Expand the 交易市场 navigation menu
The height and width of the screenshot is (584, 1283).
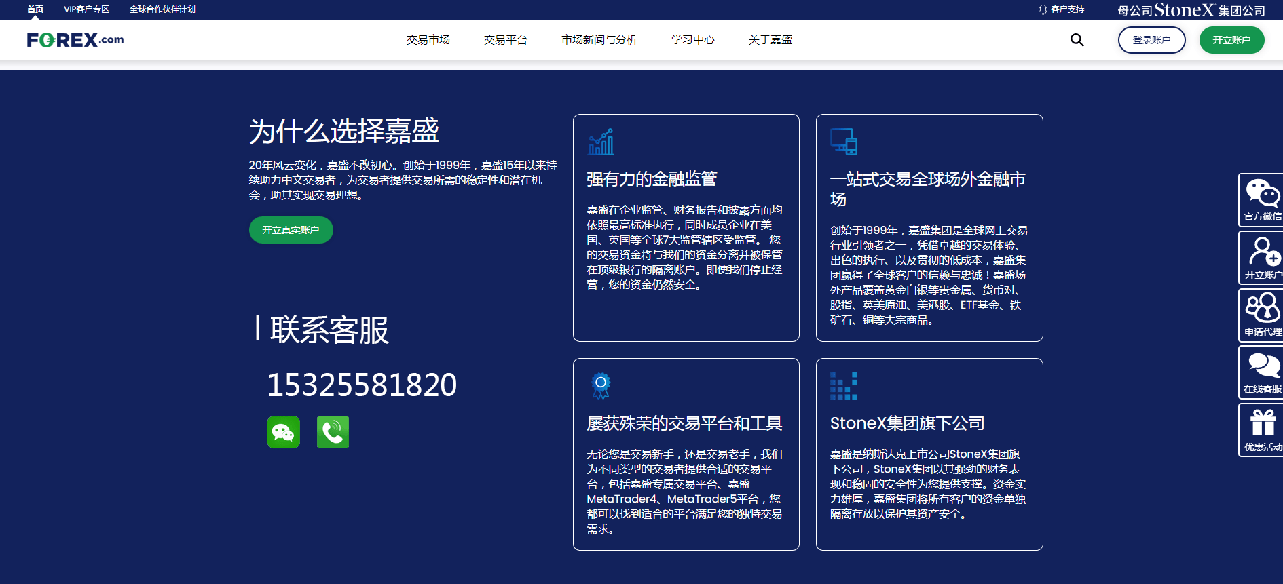coord(428,40)
